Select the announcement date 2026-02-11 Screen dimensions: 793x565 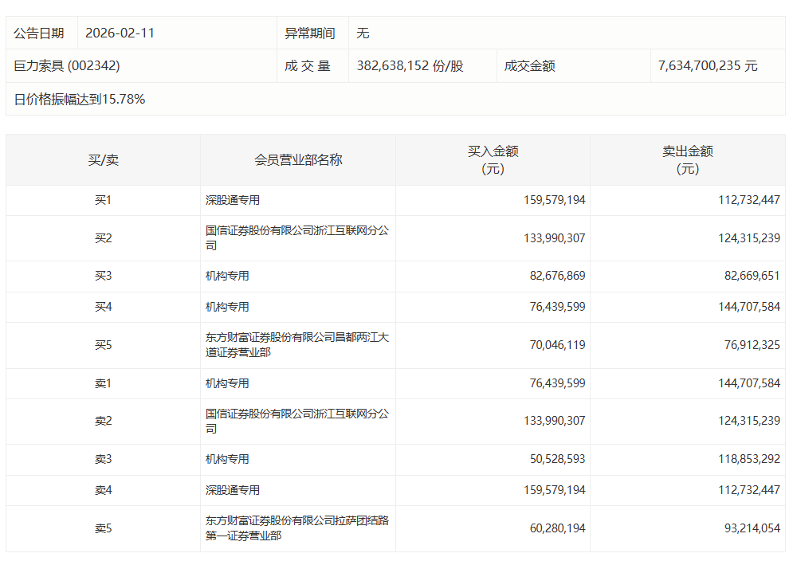coord(120,33)
